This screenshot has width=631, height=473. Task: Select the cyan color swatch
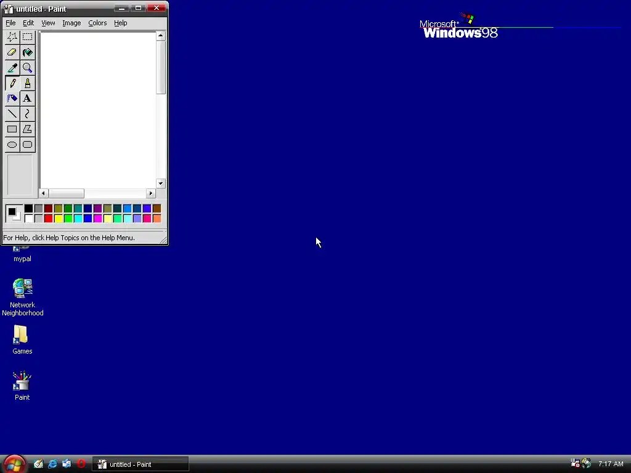coord(78,219)
